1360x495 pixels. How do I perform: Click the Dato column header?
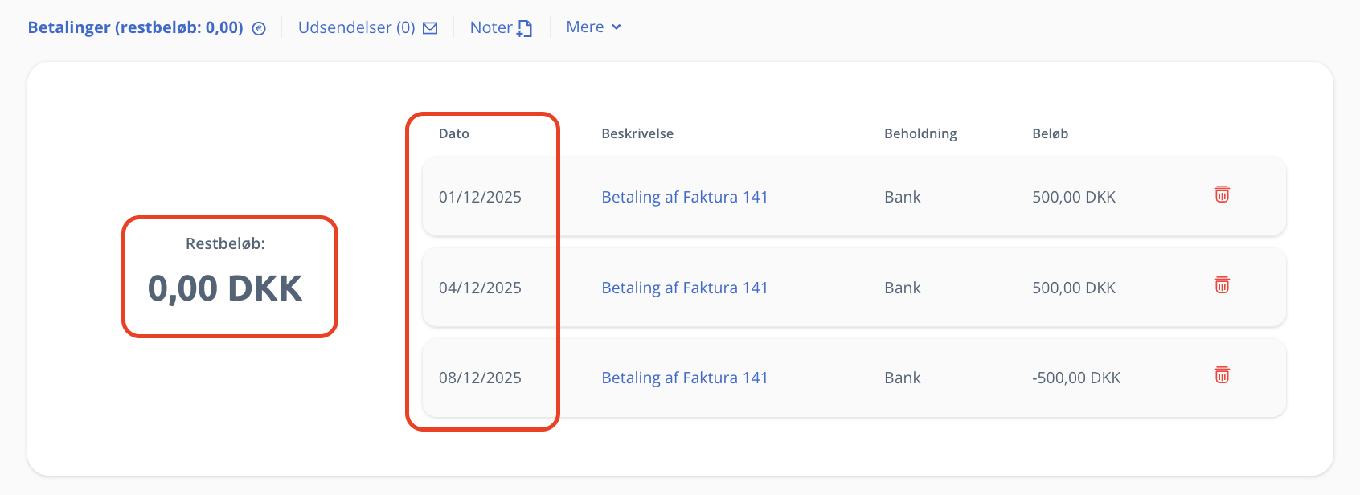point(453,133)
